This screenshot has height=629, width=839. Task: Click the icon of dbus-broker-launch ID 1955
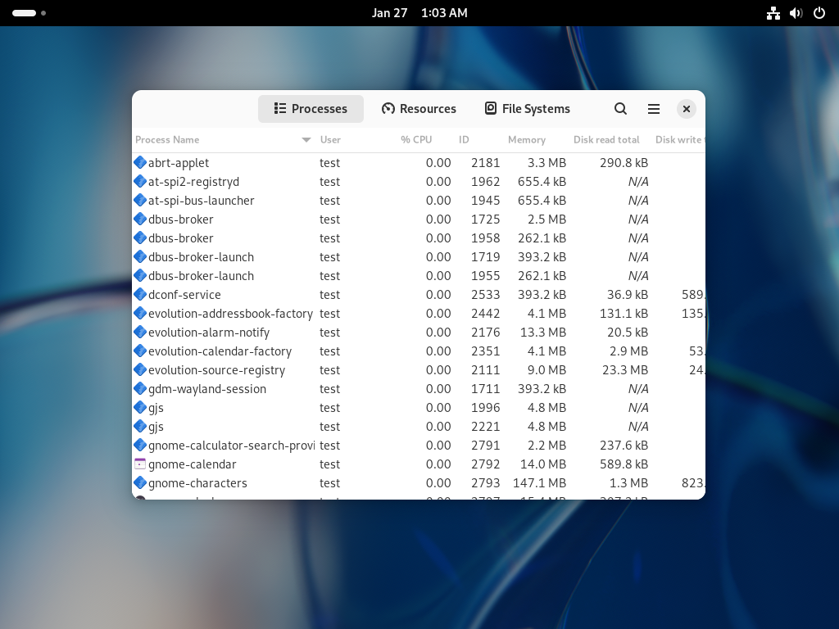[x=140, y=275]
